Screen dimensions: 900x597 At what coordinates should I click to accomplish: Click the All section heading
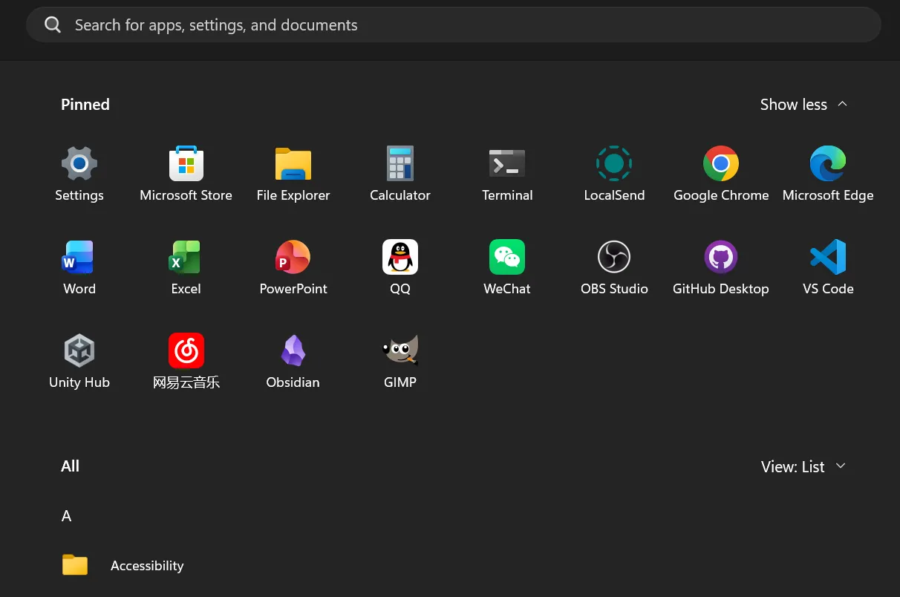tap(70, 466)
